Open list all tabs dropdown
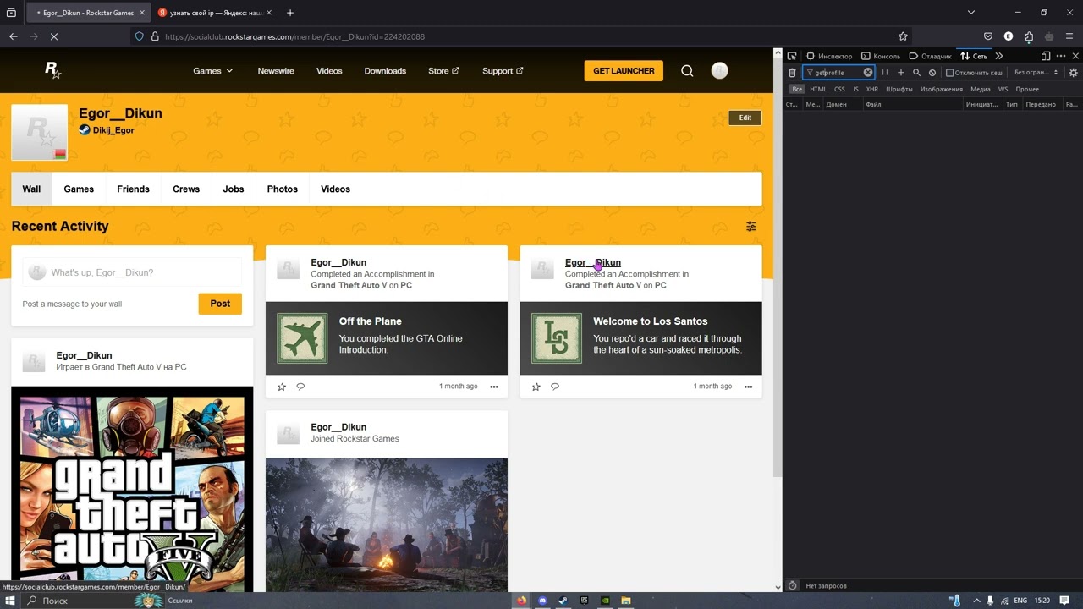1083x609 pixels. 971,13
